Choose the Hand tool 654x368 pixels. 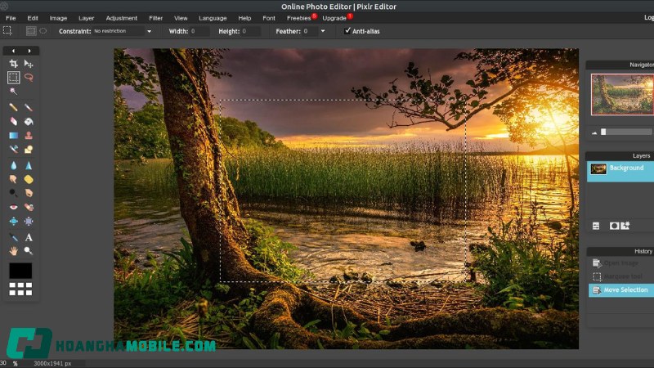(13, 251)
